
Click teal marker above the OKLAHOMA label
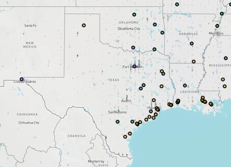(134, 15)
